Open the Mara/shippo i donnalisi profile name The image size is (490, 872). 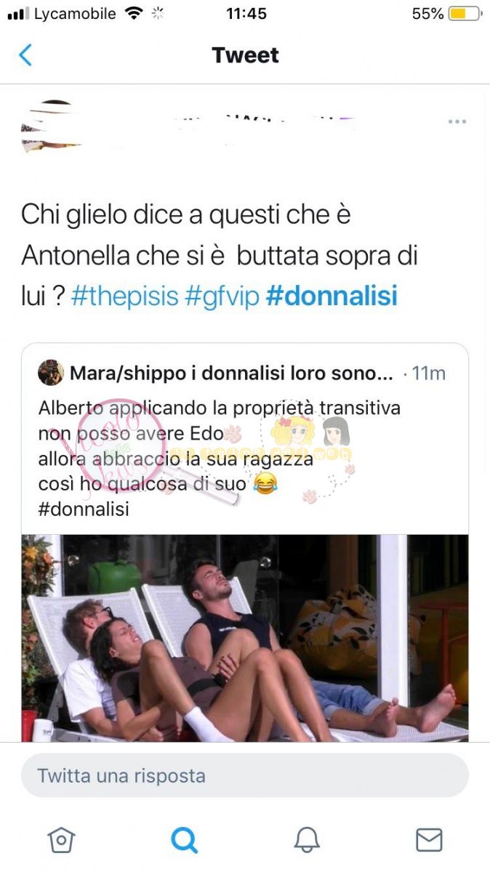pyautogui.click(x=231, y=374)
